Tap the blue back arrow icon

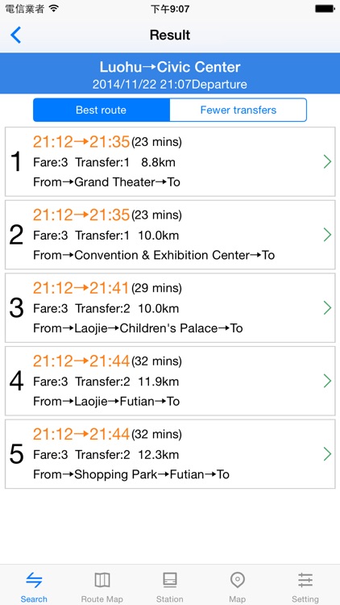(15, 35)
